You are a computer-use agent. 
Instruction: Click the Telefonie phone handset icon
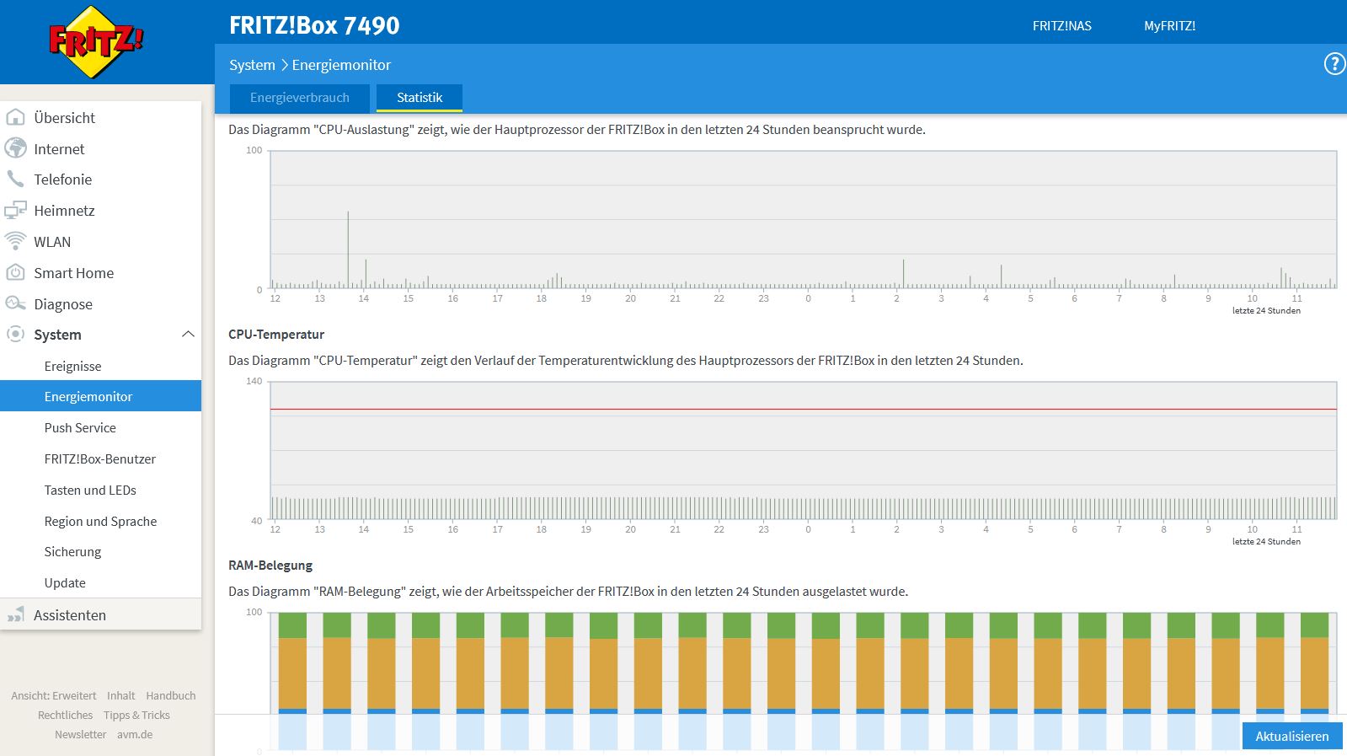[x=15, y=179]
